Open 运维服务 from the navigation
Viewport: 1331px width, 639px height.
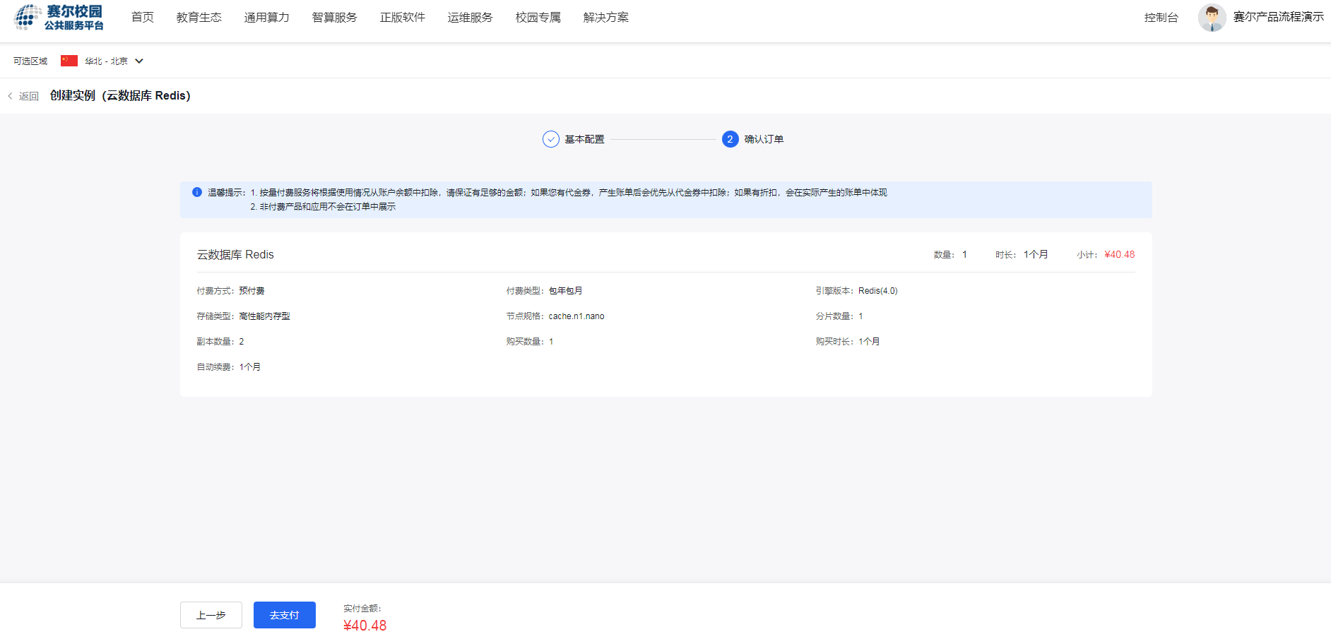pos(470,18)
